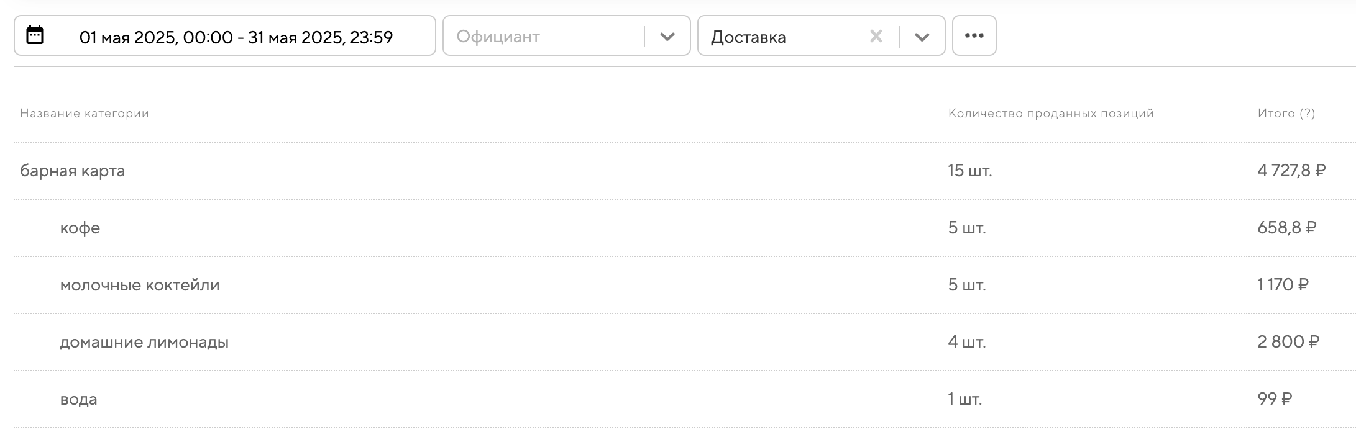Click the calendar icon in date filter
This screenshot has width=1356, height=432.
[x=35, y=35]
